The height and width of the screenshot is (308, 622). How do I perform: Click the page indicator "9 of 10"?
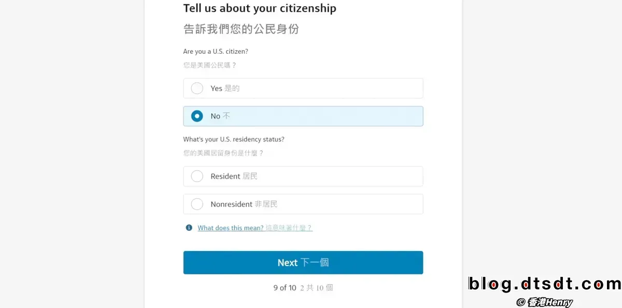pos(285,287)
